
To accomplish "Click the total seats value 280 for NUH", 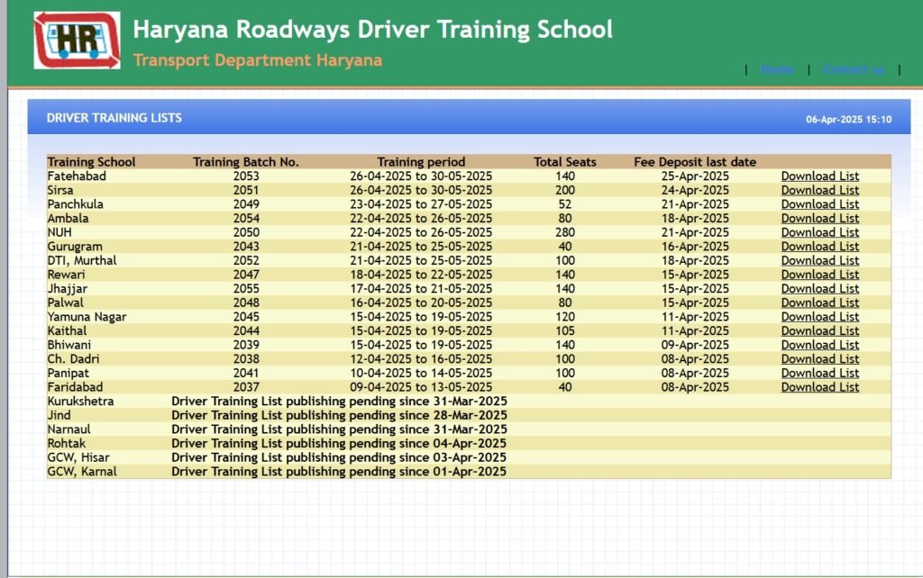I will coord(565,232).
